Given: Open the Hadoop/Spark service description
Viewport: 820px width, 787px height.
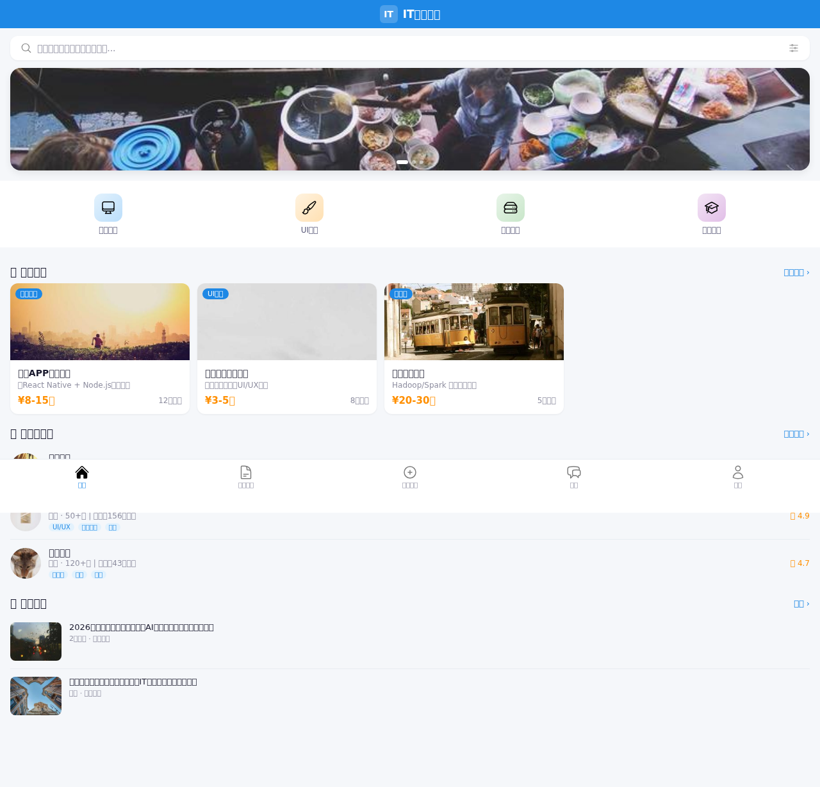Looking at the screenshot, I should [434, 385].
